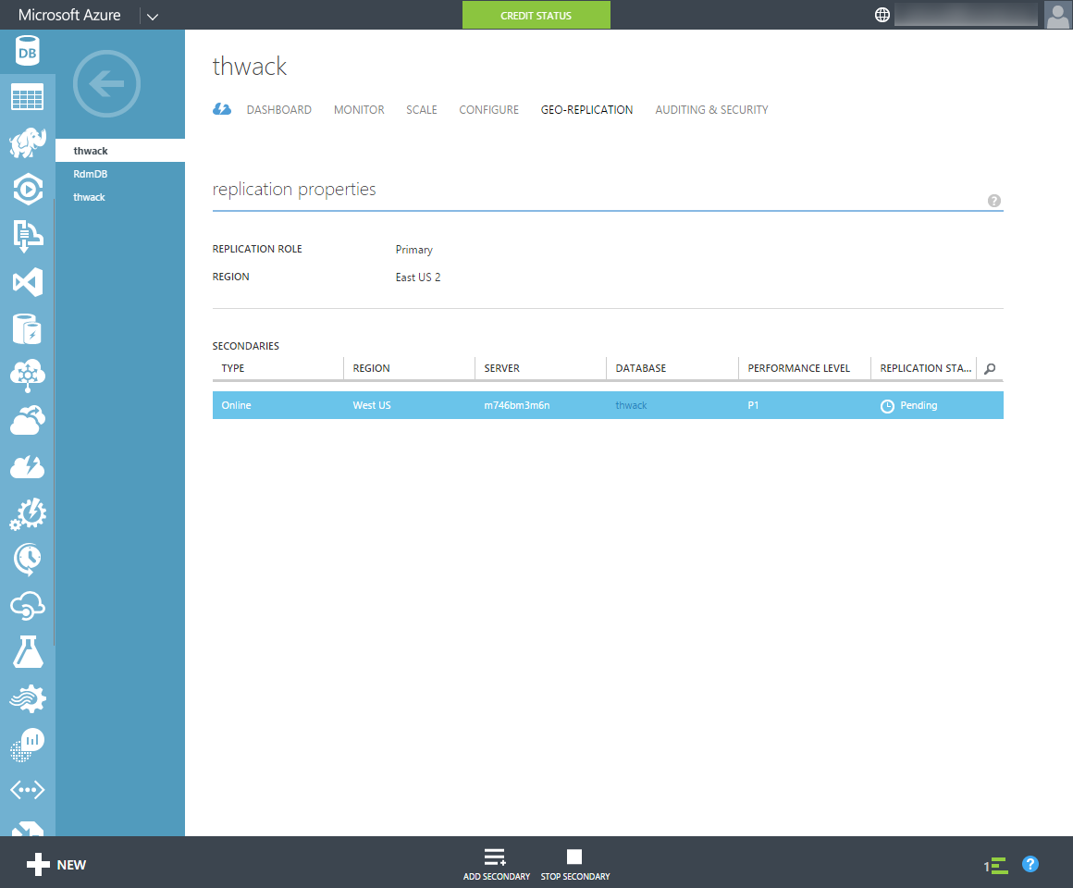
Task: Open Scheduler clock icon
Action: tap(28, 559)
